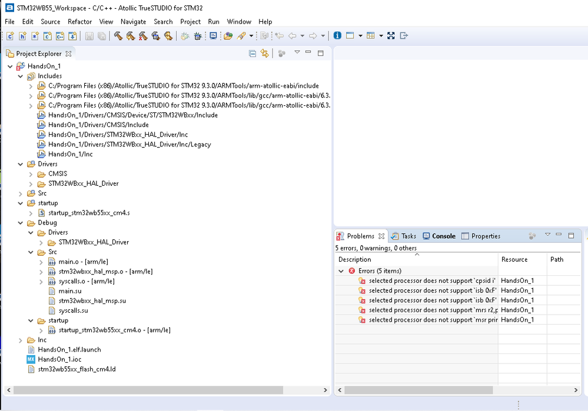Image resolution: width=588 pixels, height=411 pixels.
Task: Open the Refactor menu
Action: 79,22
